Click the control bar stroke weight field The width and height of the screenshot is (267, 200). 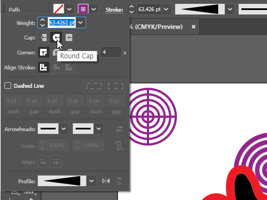point(149,9)
